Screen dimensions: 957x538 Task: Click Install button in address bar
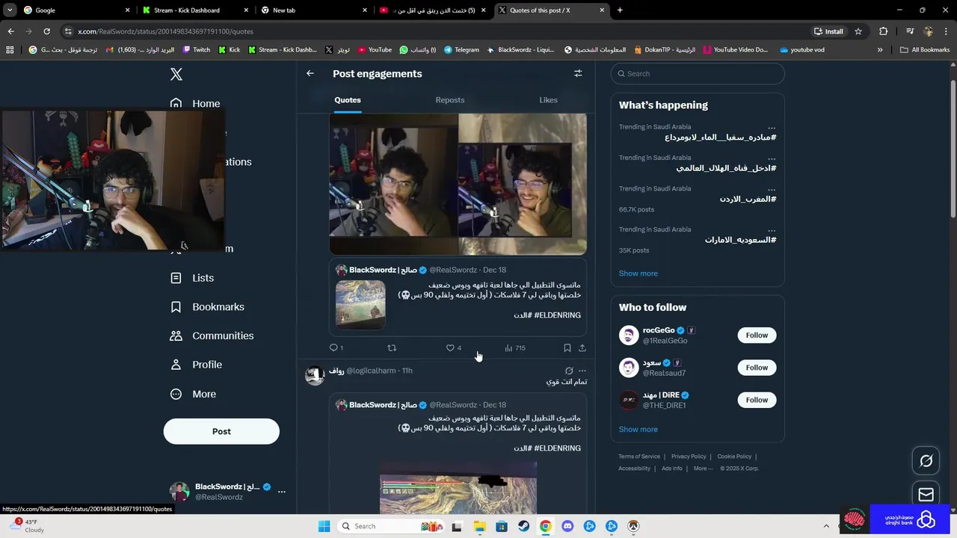click(828, 31)
